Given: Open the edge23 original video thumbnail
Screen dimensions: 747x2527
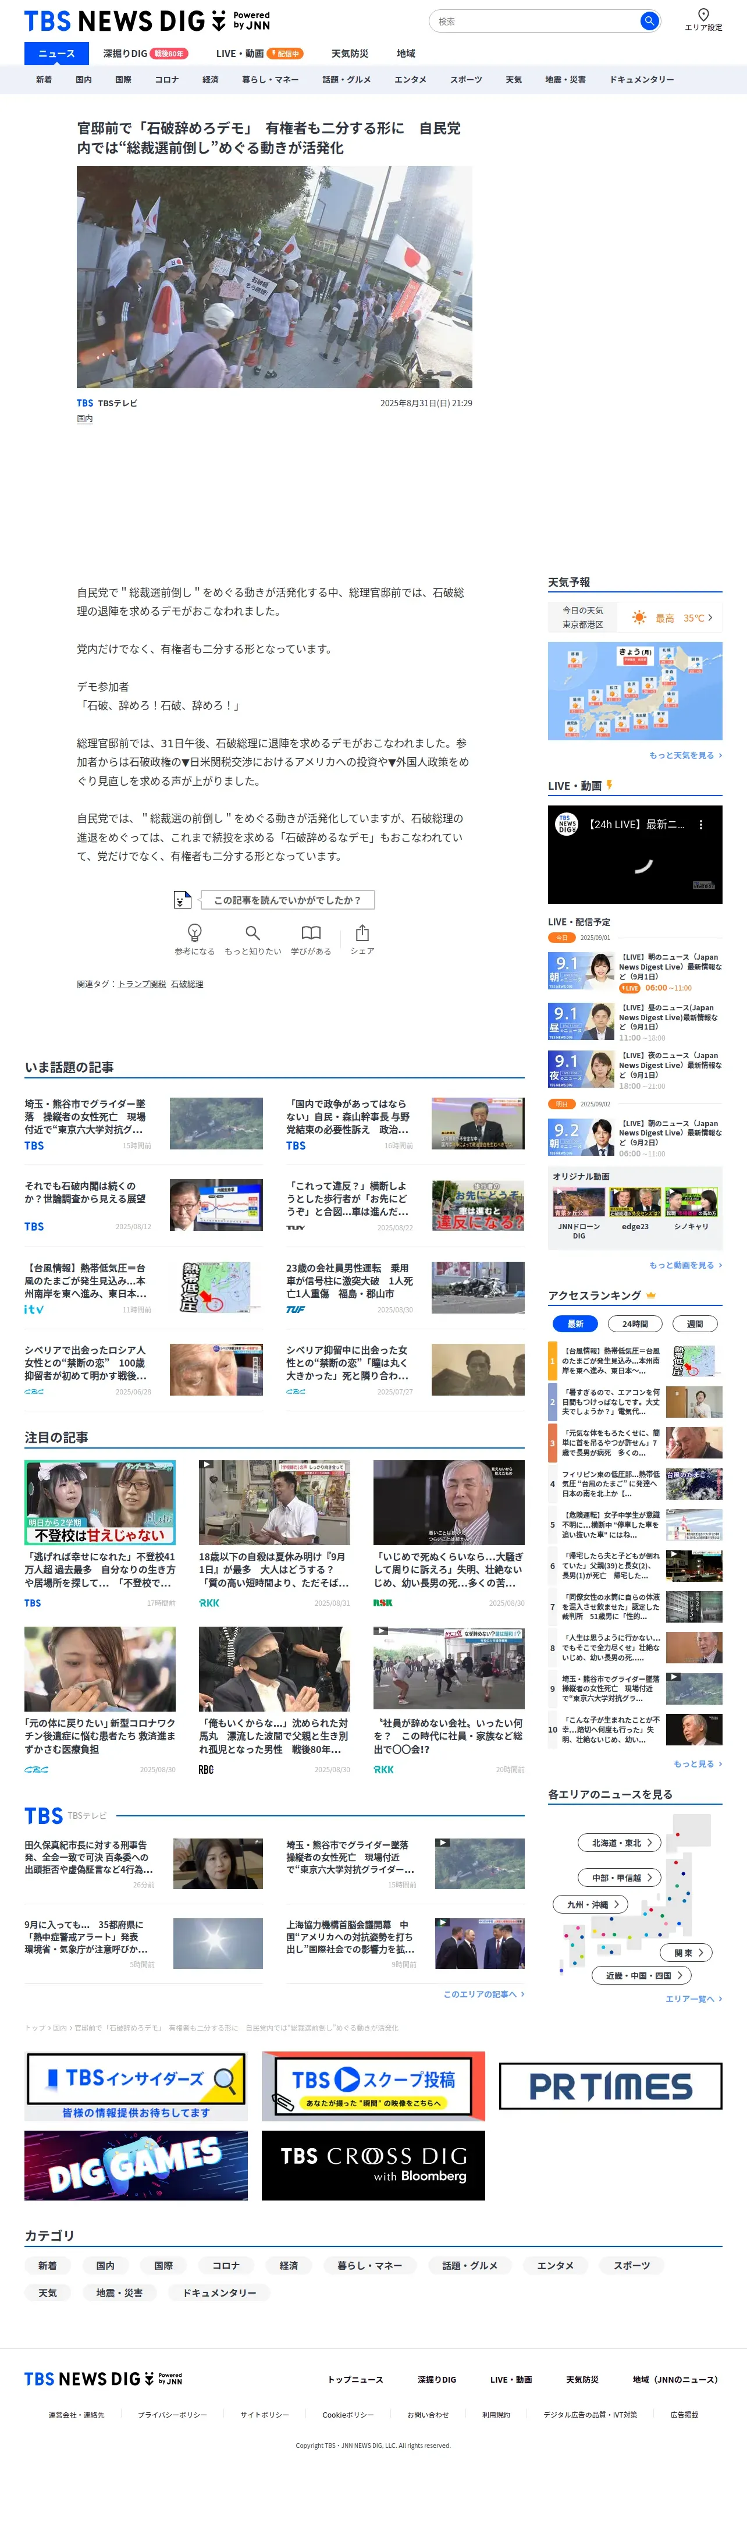Looking at the screenshot, I should [x=635, y=1202].
